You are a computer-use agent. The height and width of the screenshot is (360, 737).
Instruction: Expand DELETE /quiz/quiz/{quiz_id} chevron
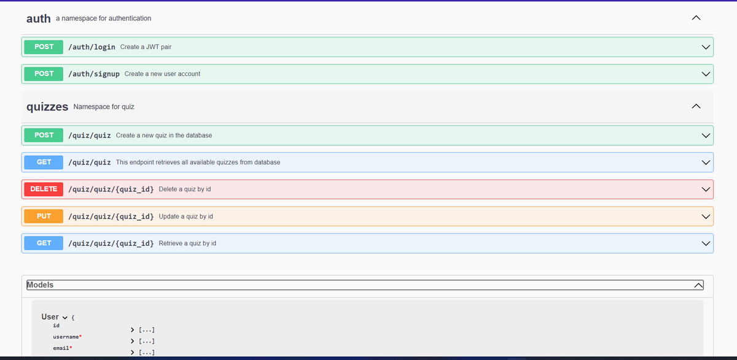706,189
